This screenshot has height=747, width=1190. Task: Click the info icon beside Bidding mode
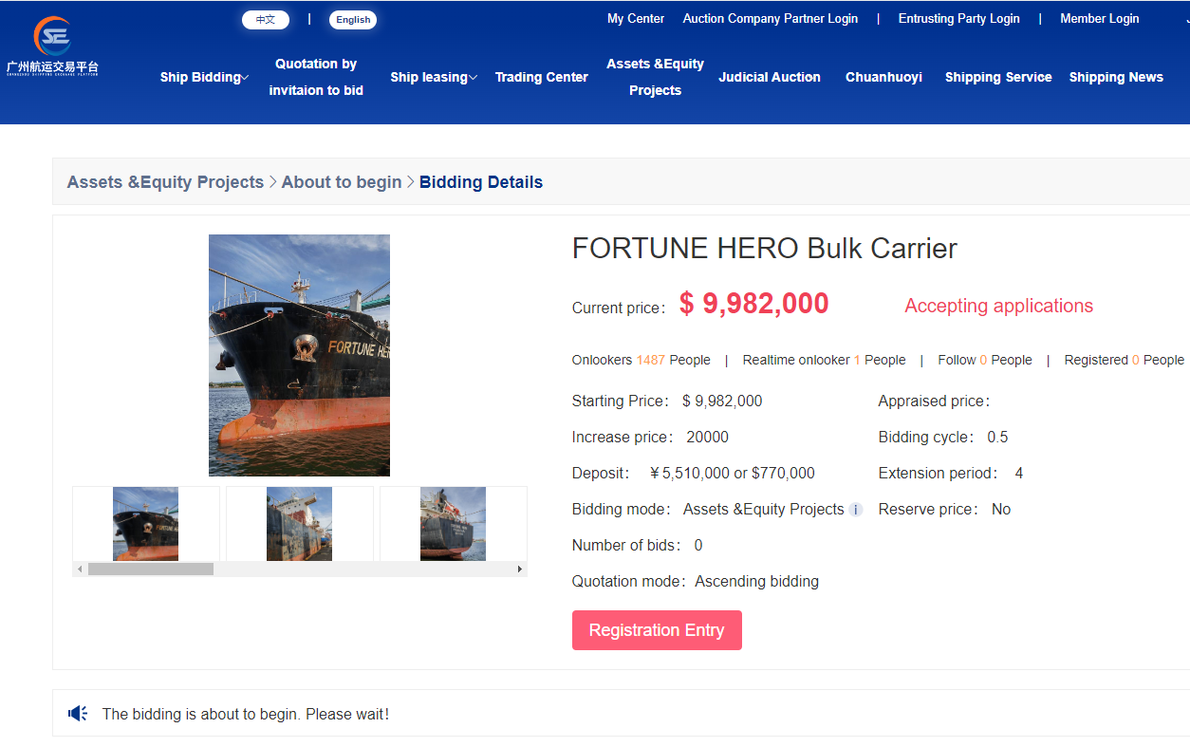(x=855, y=510)
